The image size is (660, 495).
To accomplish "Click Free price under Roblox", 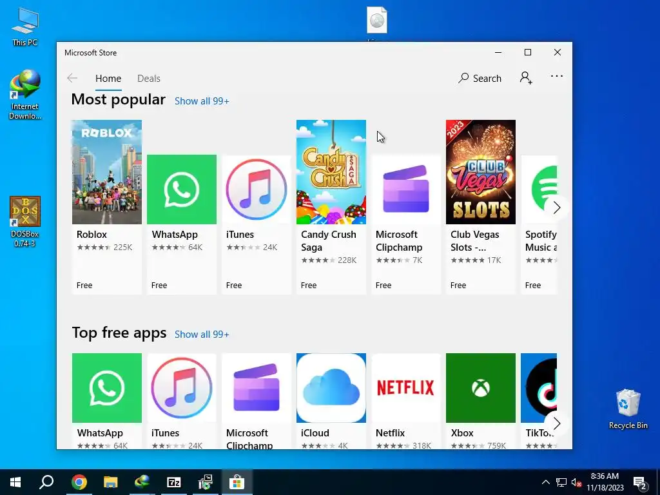I will 84,285.
